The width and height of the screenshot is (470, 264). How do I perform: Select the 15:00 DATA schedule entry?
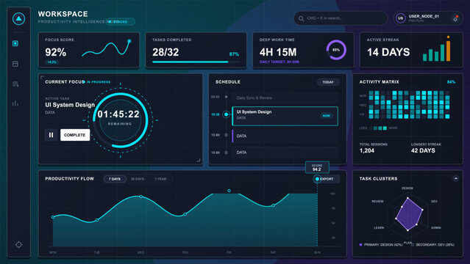click(x=285, y=153)
